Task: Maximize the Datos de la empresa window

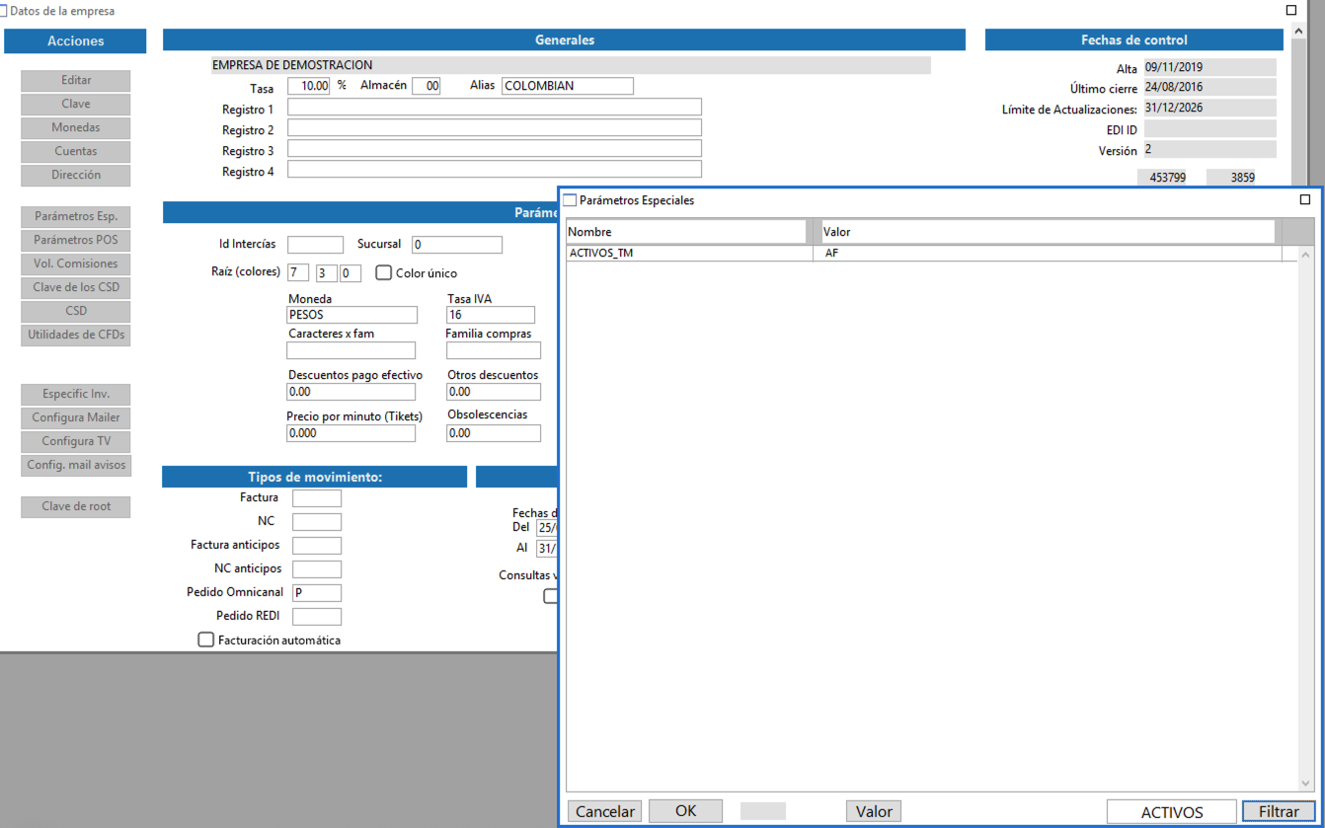Action: pyautogui.click(x=1291, y=10)
